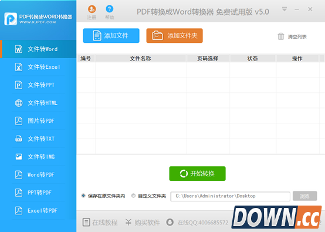325x232 pixels.
Task: Click the 清空列表 text
Action: [297, 37]
